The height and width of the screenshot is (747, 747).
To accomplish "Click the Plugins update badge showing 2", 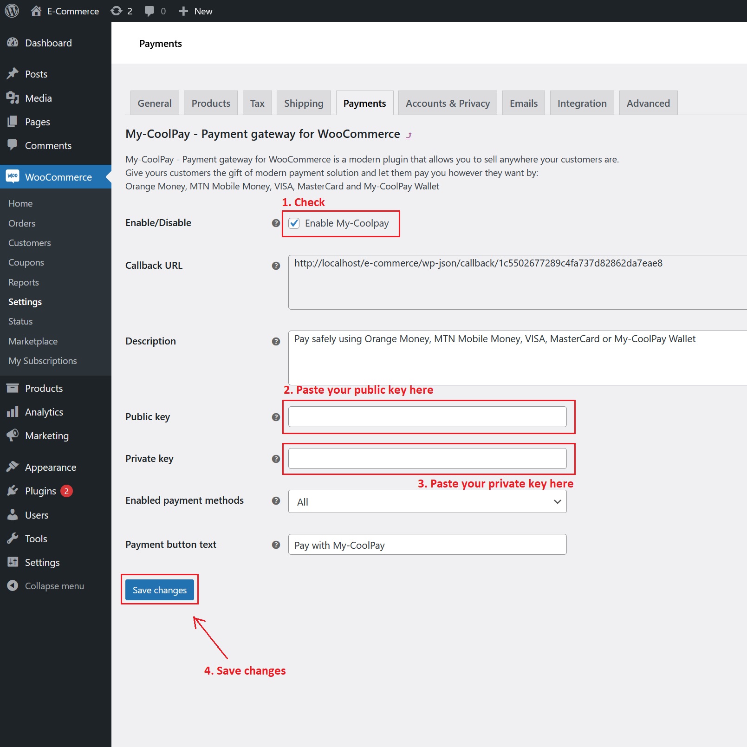I will point(66,491).
